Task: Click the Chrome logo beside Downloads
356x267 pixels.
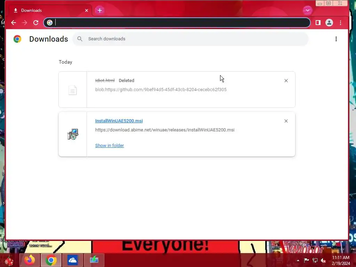Action: point(17,39)
